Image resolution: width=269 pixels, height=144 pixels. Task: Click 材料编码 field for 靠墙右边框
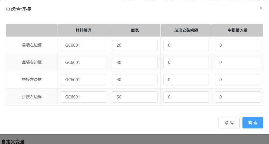point(83,63)
